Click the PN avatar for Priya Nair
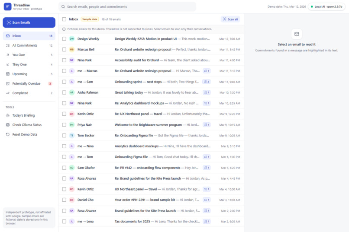The width and height of the screenshot is (349, 232). pyautogui.click(x=72, y=125)
